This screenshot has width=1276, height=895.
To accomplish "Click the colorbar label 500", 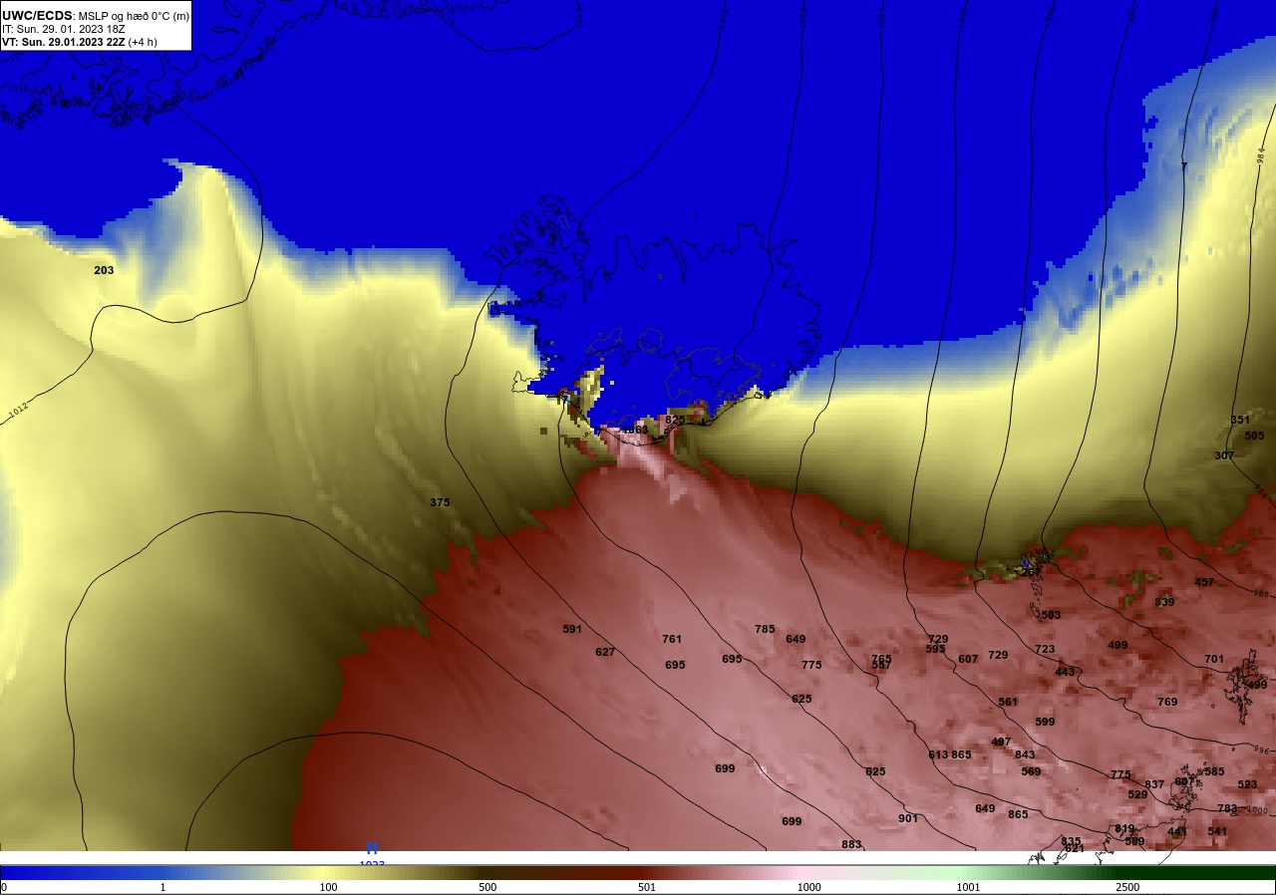I will pyautogui.click(x=487, y=887).
